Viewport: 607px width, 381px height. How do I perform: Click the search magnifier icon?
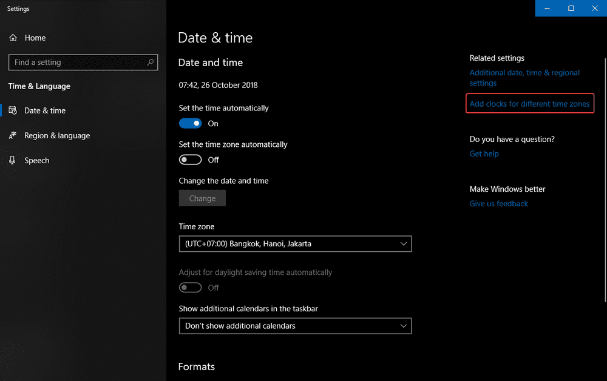point(150,62)
